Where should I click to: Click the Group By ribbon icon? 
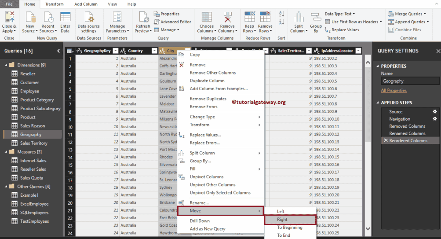click(x=316, y=17)
